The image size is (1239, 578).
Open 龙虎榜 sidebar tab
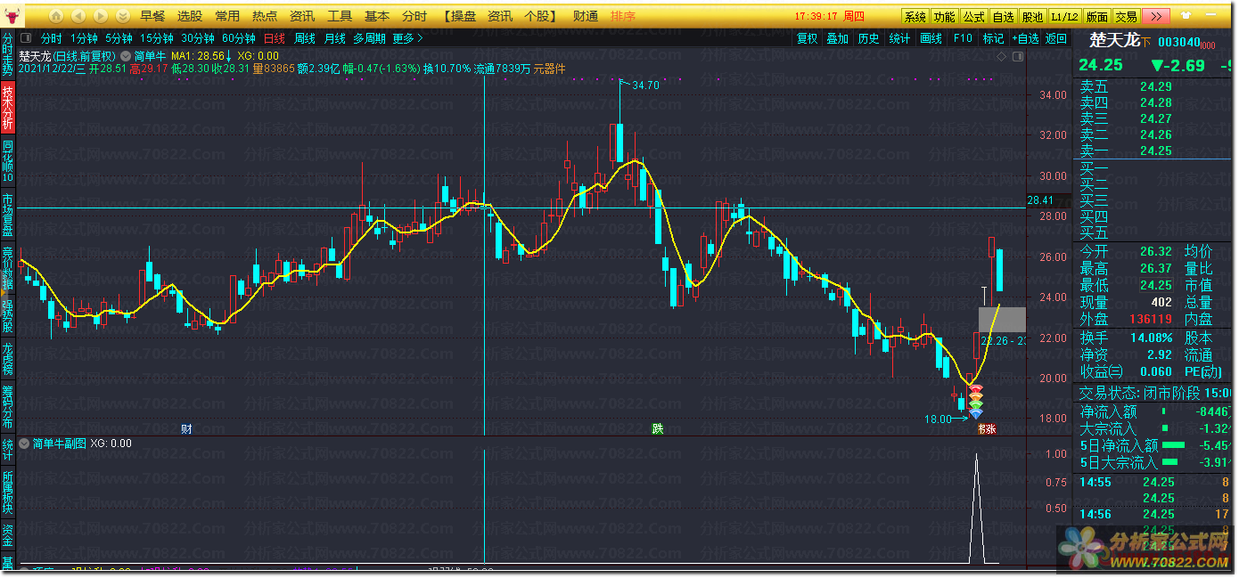(8, 359)
